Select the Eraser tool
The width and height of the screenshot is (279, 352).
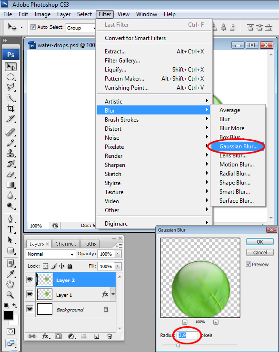[x=10, y=175]
